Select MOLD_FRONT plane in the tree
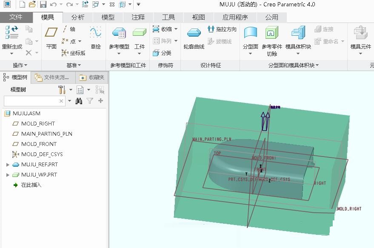374x248 pixels. pos(34,144)
